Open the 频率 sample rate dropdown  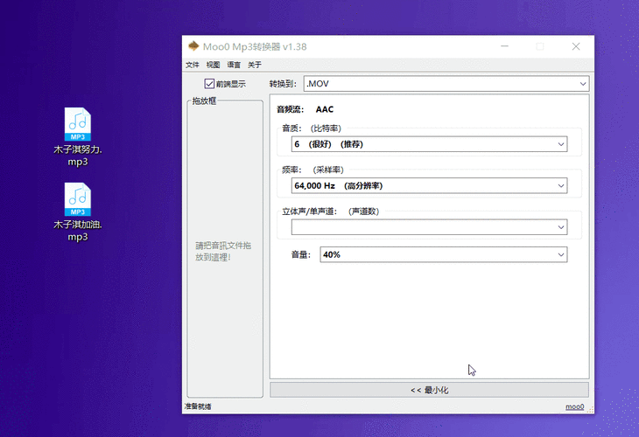[x=429, y=185]
